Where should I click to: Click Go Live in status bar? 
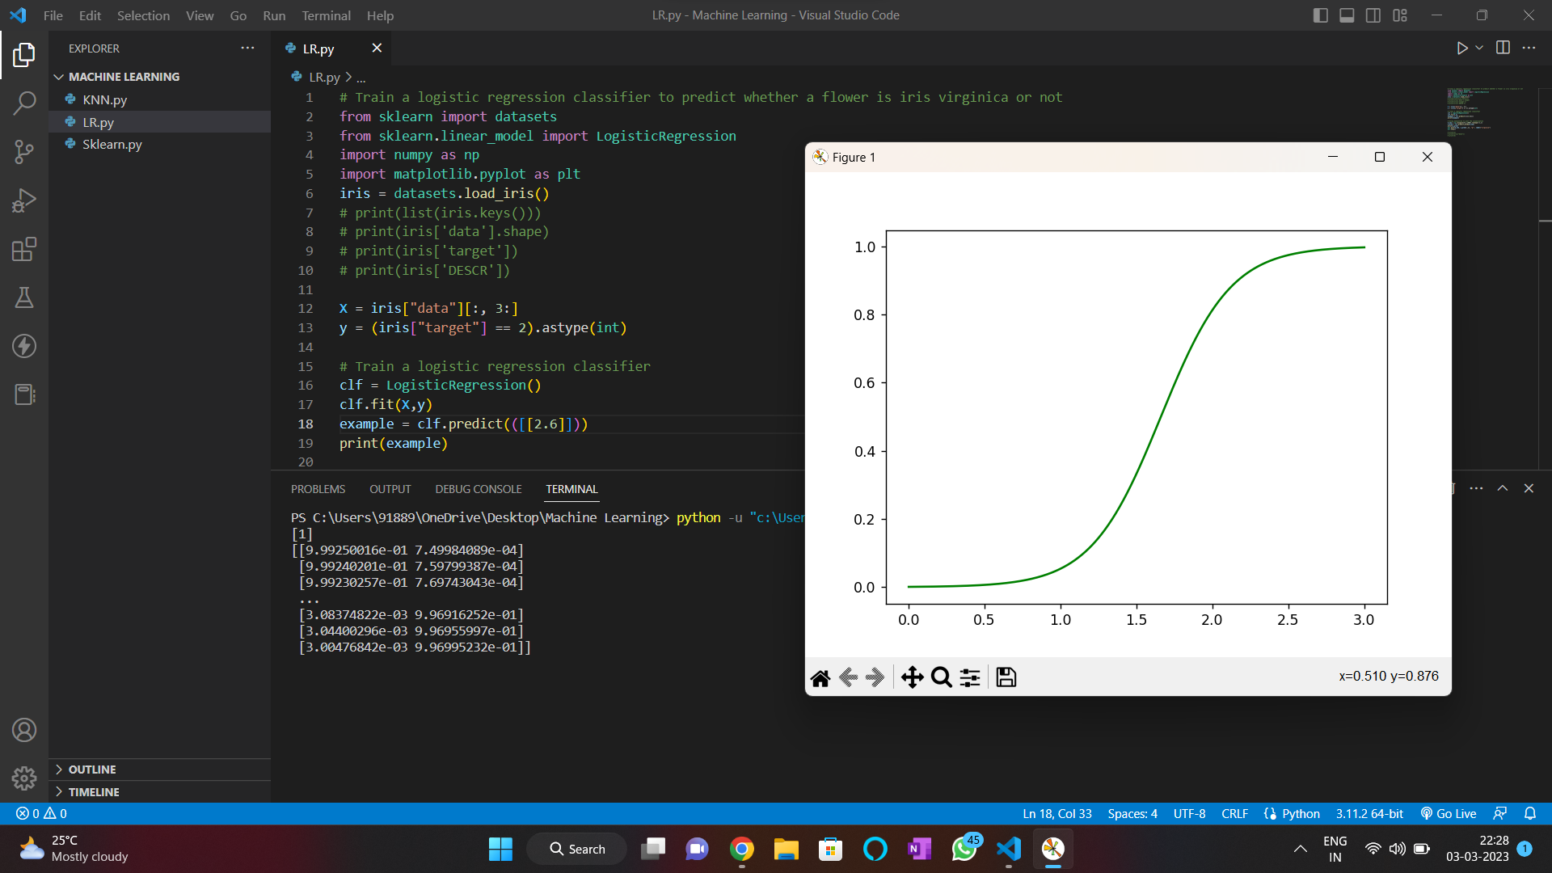pyautogui.click(x=1449, y=813)
